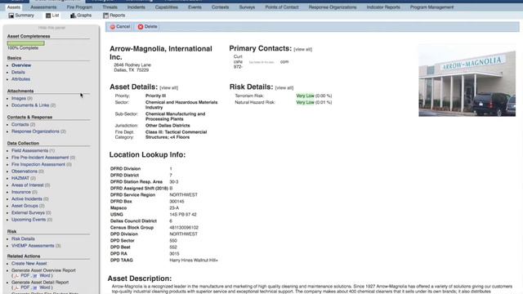The height and width of the screenshot is (294, 523).
Task: Open the Events tab
Action: click(x=194, y=7)
